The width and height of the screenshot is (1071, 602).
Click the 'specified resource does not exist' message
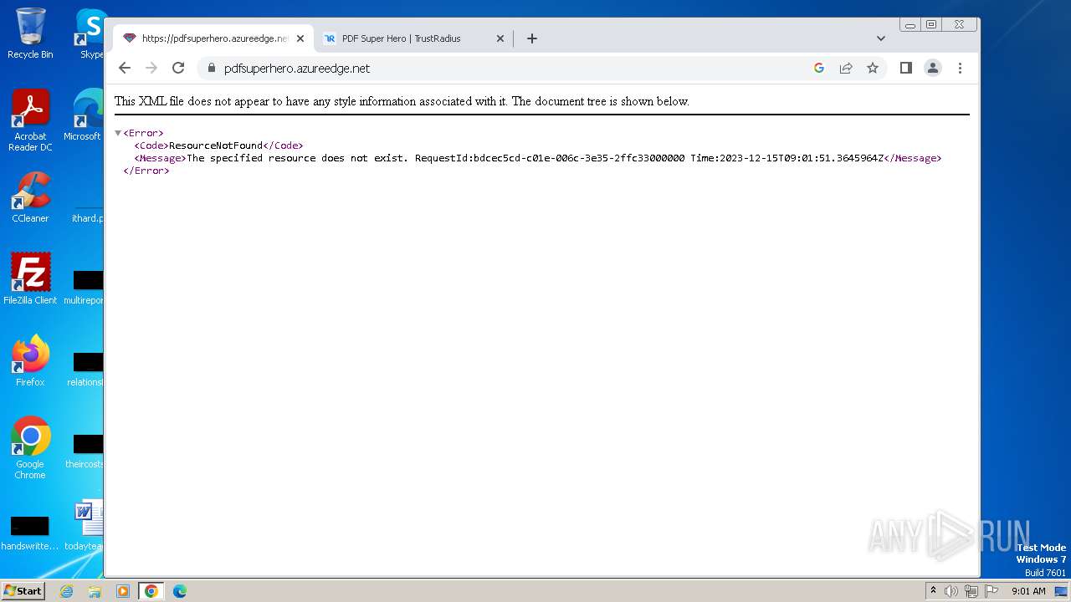click(298, 158)
